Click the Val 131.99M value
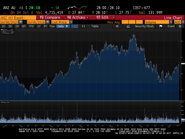 click(151, 12)
